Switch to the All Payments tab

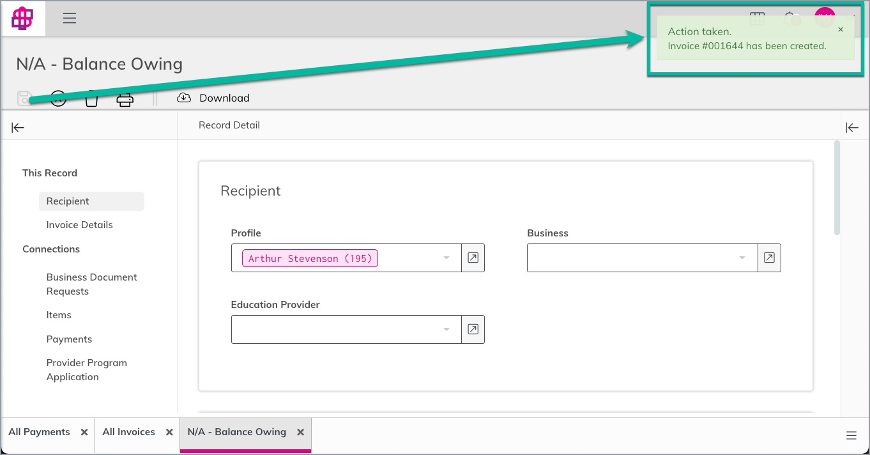(39, 432)
